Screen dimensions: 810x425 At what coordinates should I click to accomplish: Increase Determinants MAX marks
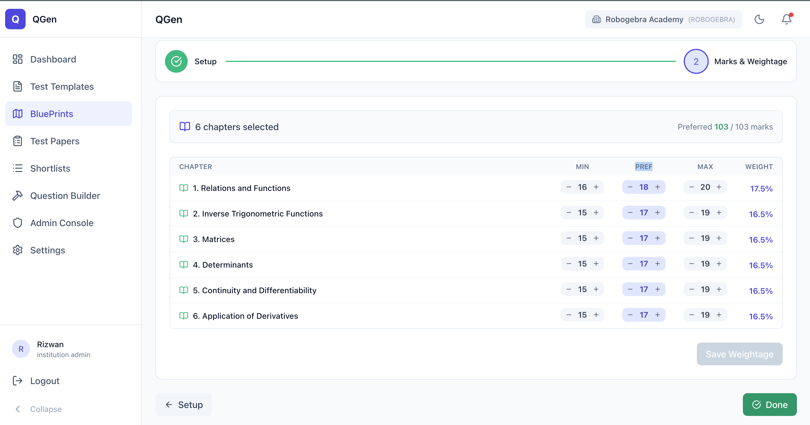[x=719, y=264]
